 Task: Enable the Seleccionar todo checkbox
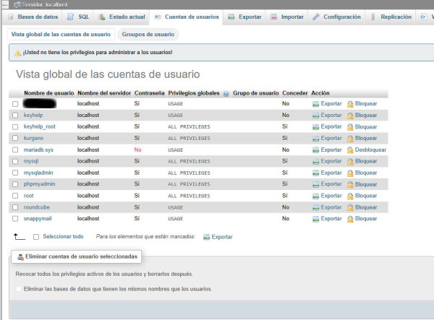(x=36, y=237)
